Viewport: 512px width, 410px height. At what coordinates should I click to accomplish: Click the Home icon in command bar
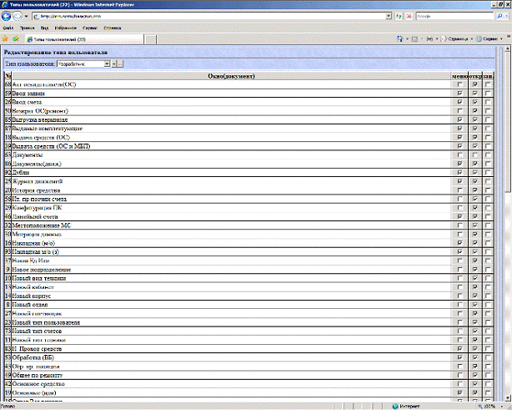point(400,38)
